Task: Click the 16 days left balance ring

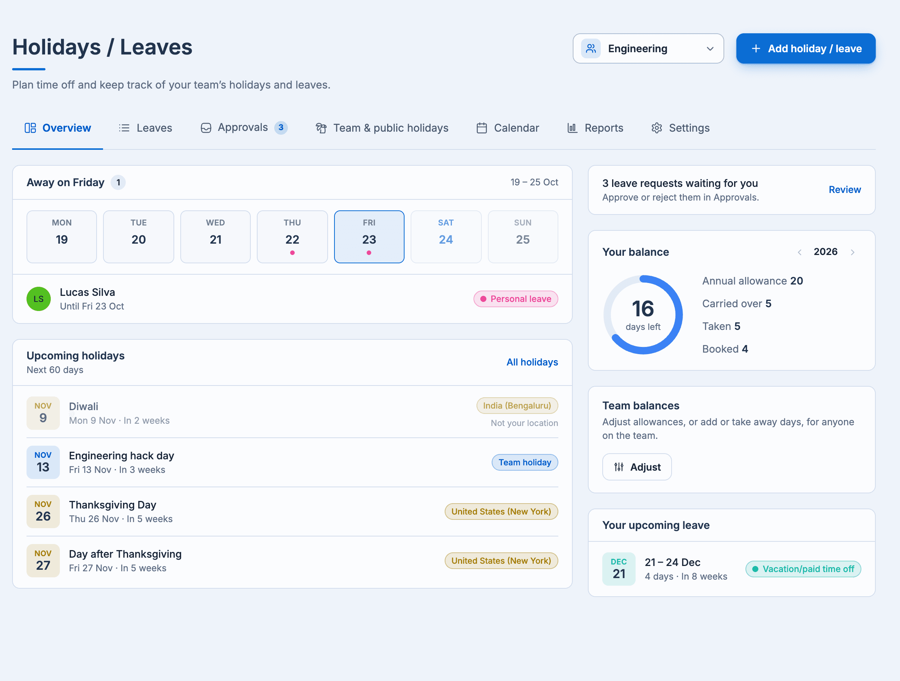Action: (643, 314)
